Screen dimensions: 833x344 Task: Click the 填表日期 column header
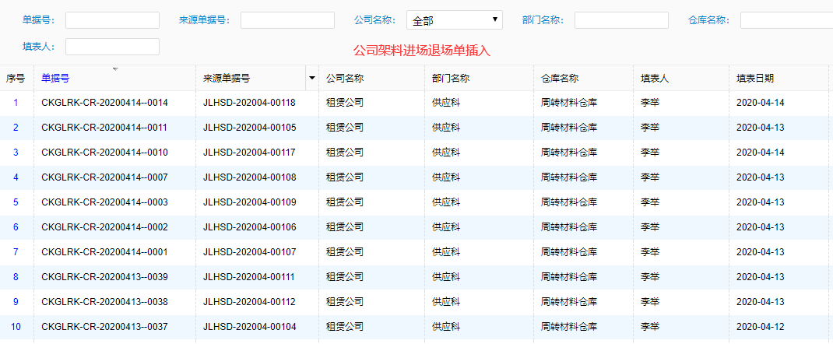[x=755, y=79]
